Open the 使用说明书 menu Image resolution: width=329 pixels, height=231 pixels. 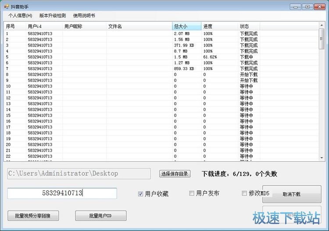pos(84,15)
